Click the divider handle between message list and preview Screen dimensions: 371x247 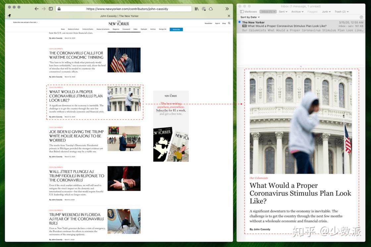(x=301, y=67)
